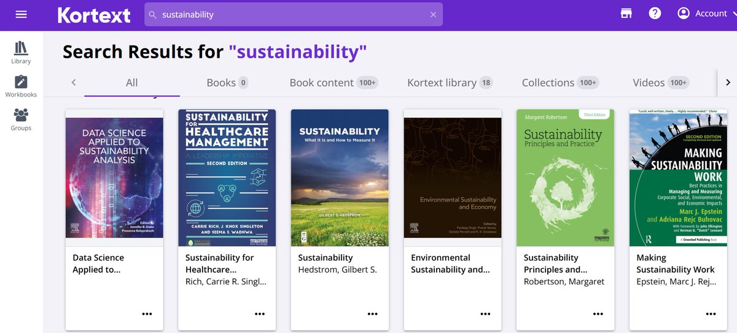This screenshot has height=333, width=737.
Task: Open the help question mark
Action: pos(655,14)
